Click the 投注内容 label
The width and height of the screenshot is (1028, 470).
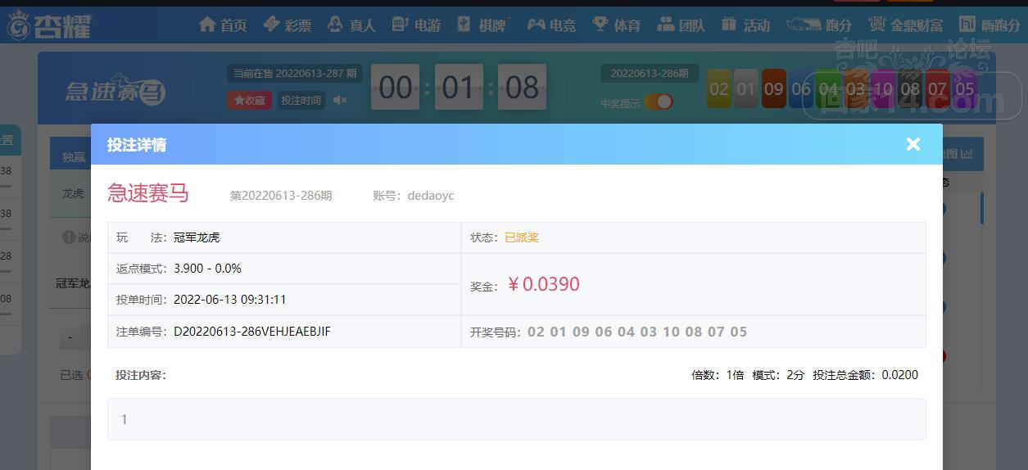click(x=141, y=375)
